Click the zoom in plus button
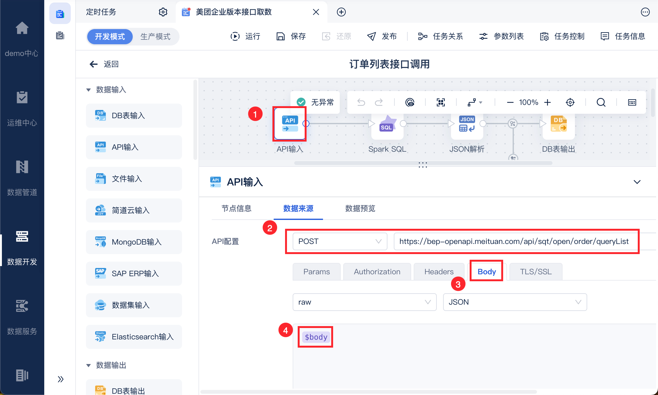 coord(548,102)
